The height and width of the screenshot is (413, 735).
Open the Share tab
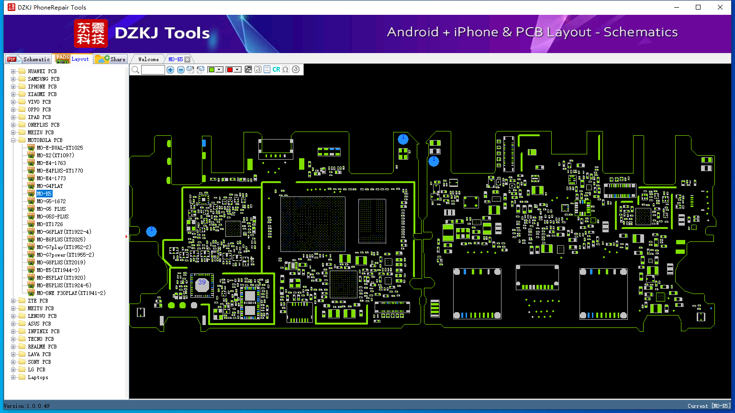[110, 59]
